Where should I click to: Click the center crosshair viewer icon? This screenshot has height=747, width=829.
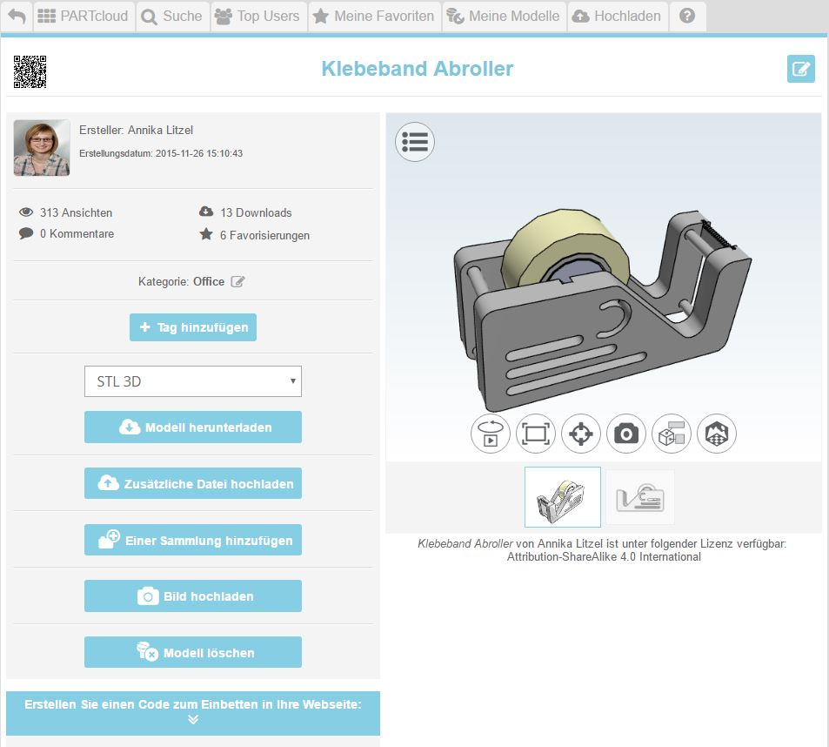coord(581,434)
